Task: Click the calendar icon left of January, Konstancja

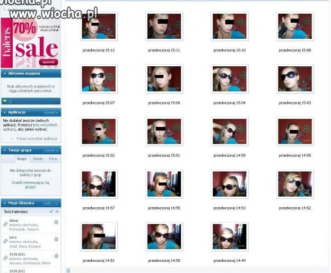Action: tap(5, 258)
